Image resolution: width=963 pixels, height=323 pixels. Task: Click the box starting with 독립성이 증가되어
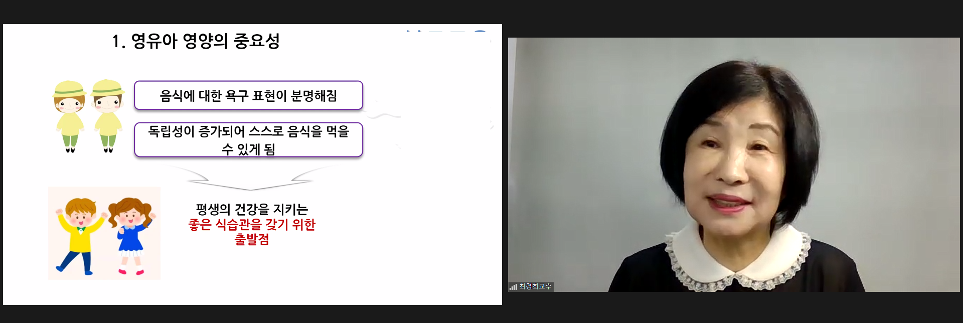click(248, 140)
